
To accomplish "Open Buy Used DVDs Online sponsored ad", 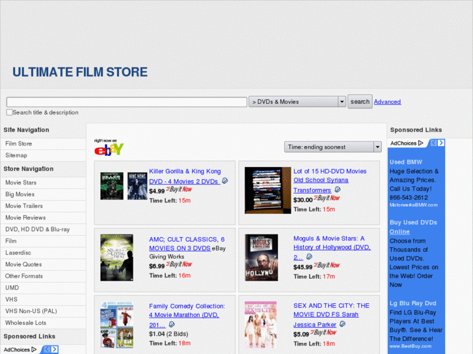I will [x=413, y=227].
